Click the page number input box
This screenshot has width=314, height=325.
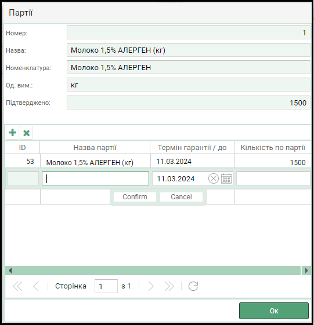[x=106, y=286]
